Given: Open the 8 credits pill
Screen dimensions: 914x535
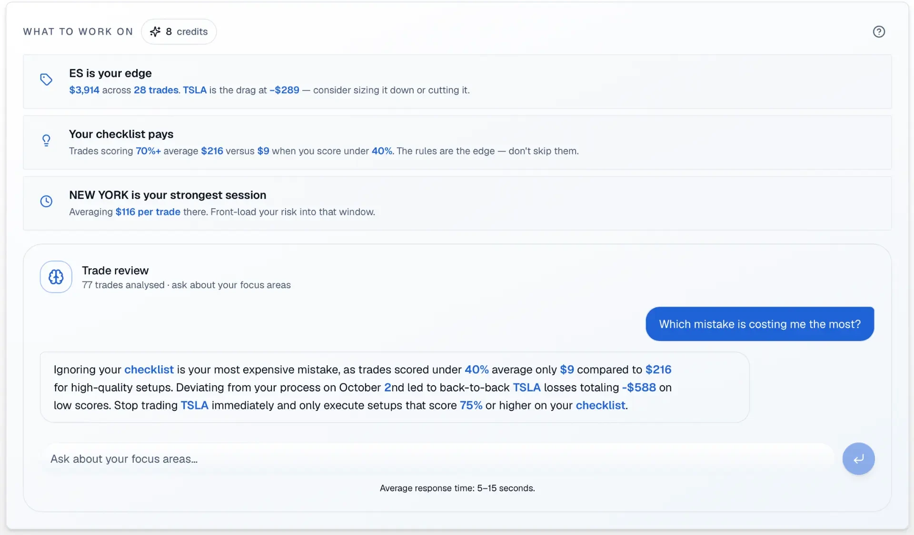Looking at the screenshot, I should coord(179,31).
